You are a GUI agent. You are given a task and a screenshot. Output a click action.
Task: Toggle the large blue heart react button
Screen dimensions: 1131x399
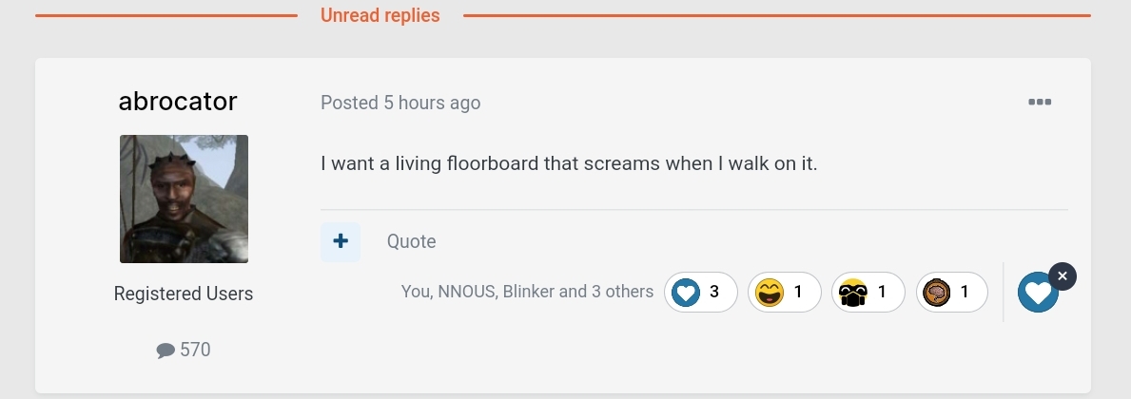[x=1037, y=293]
